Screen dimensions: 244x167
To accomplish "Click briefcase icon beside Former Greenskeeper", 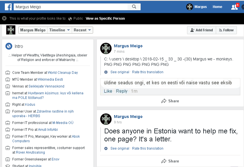I will [8, 159].
